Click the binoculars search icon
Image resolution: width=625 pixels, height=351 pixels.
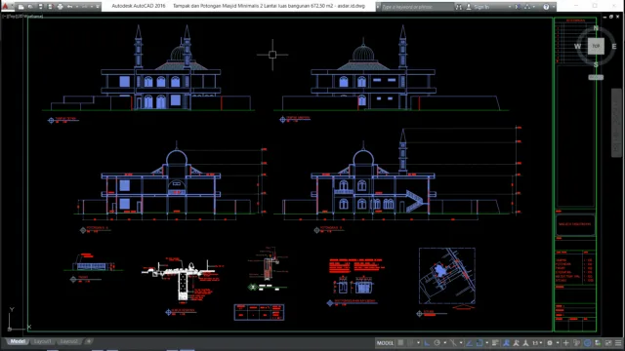click(x=459, y=7)
